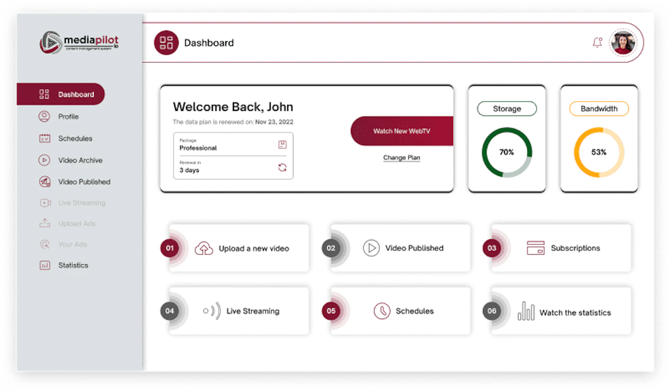670x391 pixels.
Task: Click the statistics bar chart icon
Action: (x=526, y=311)
